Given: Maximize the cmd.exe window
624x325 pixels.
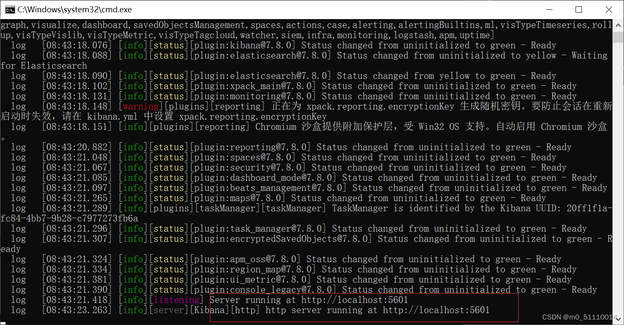Looking at the screenshot, I should pos(579,9).
